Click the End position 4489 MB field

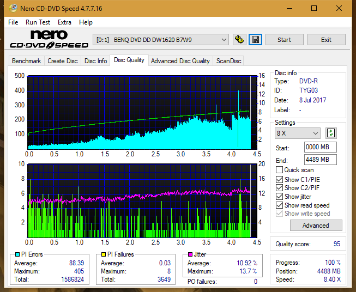(x=321, y=160)
